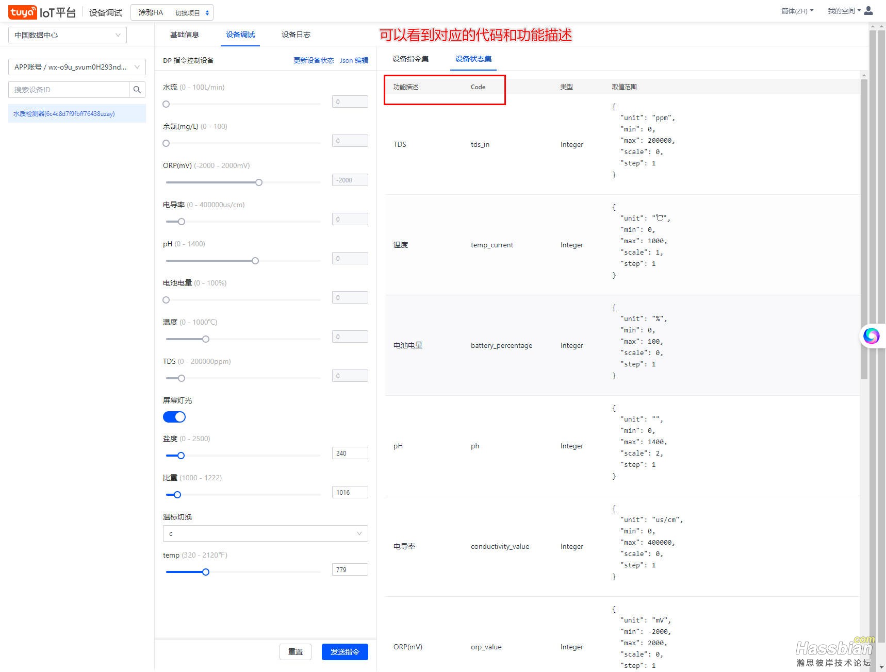Viewport: 886px width, 672px height.
Task: Click the floating colorful assistant icon
Action: (872, 336)
